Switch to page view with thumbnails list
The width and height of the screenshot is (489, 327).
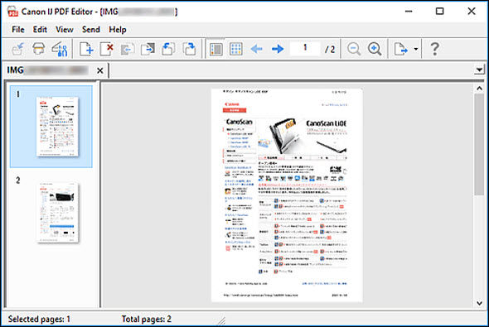[x=215, y=49]
